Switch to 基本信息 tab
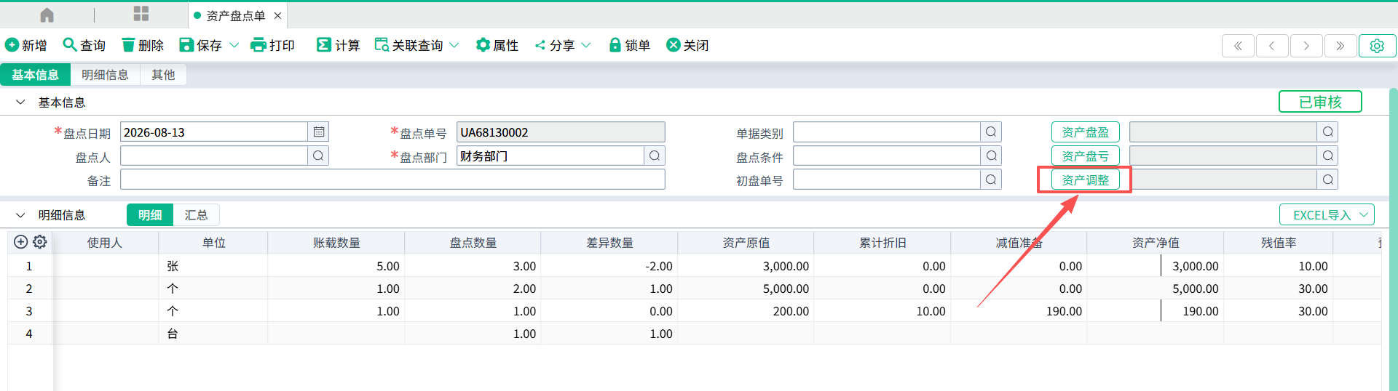This screenshot has height=391, width=1398. click(35, 75)
